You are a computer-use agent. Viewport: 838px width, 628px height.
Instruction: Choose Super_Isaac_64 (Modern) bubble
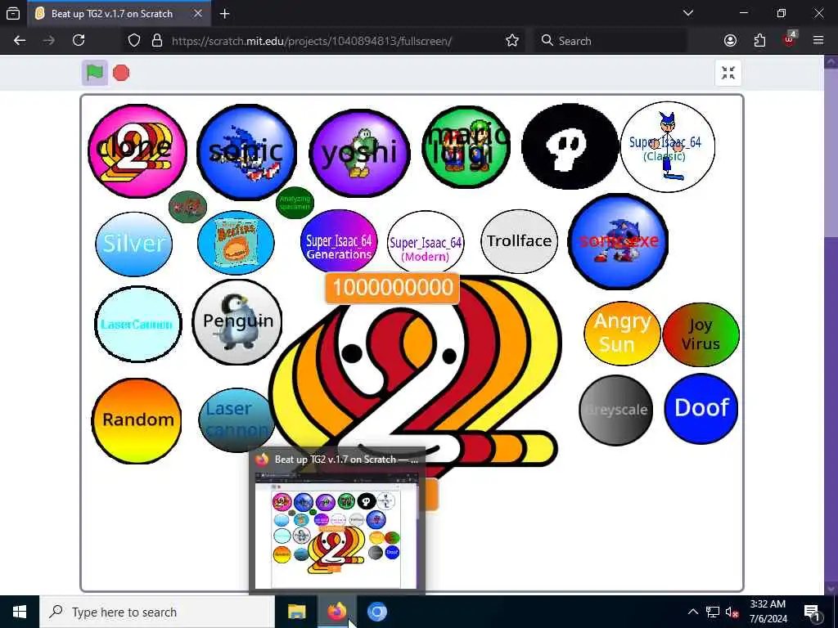click(x=426, y=243)
